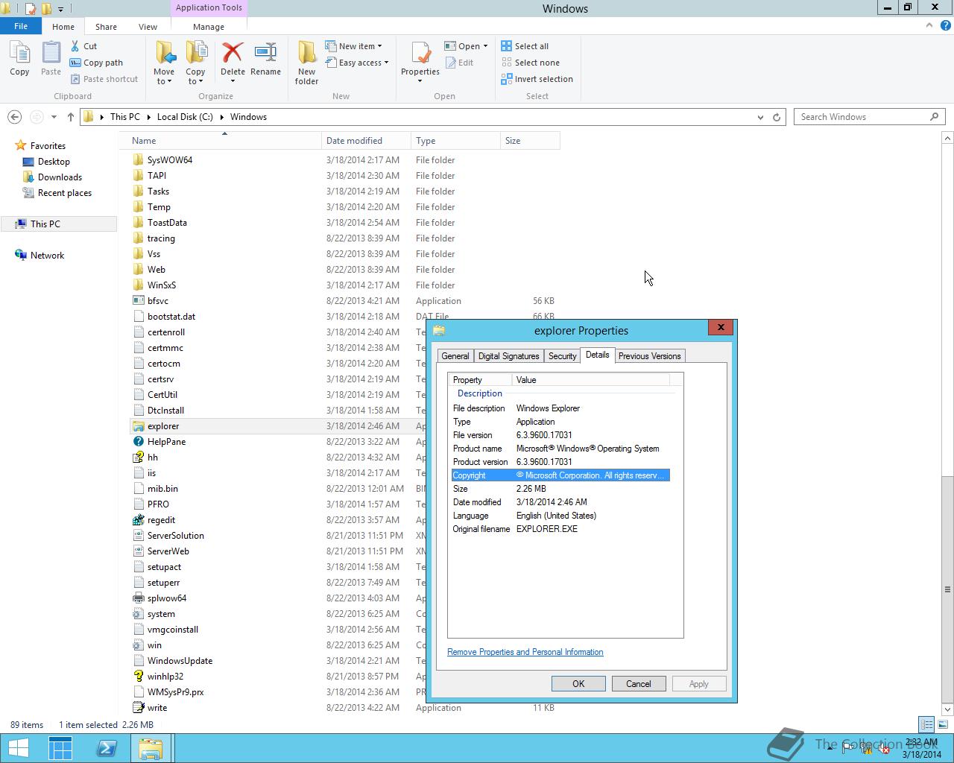Close the explorer Properties dialog
The width and height of the screenshot is (954, 763).
tap(721, 327)
